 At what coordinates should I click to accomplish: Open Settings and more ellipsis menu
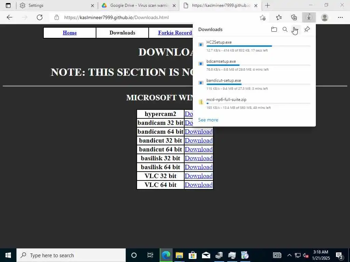pyautogui.click(x=340, y=17)
